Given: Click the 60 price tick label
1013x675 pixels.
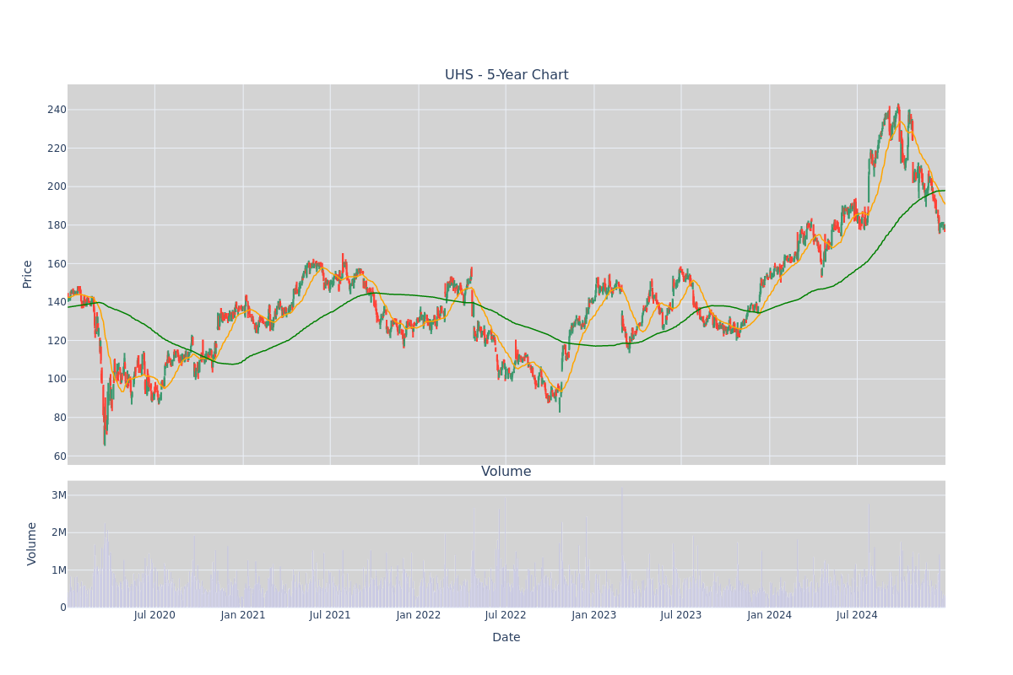Looking at the screenshot, I should [60, 456].
